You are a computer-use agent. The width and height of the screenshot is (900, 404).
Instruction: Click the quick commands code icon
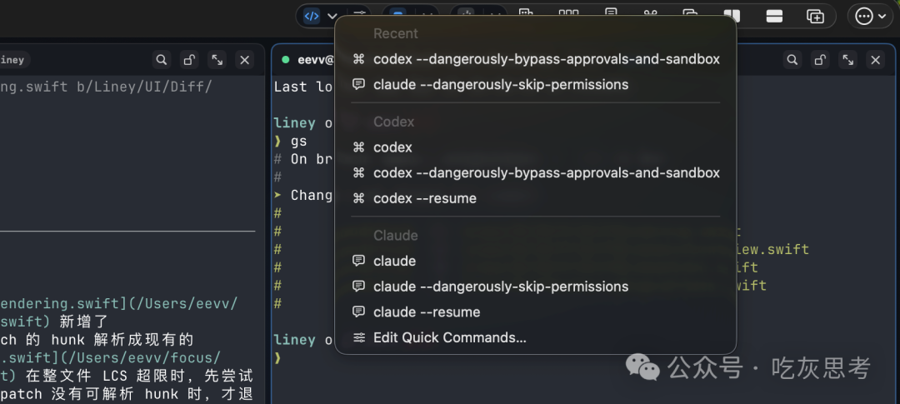[311, 16]
